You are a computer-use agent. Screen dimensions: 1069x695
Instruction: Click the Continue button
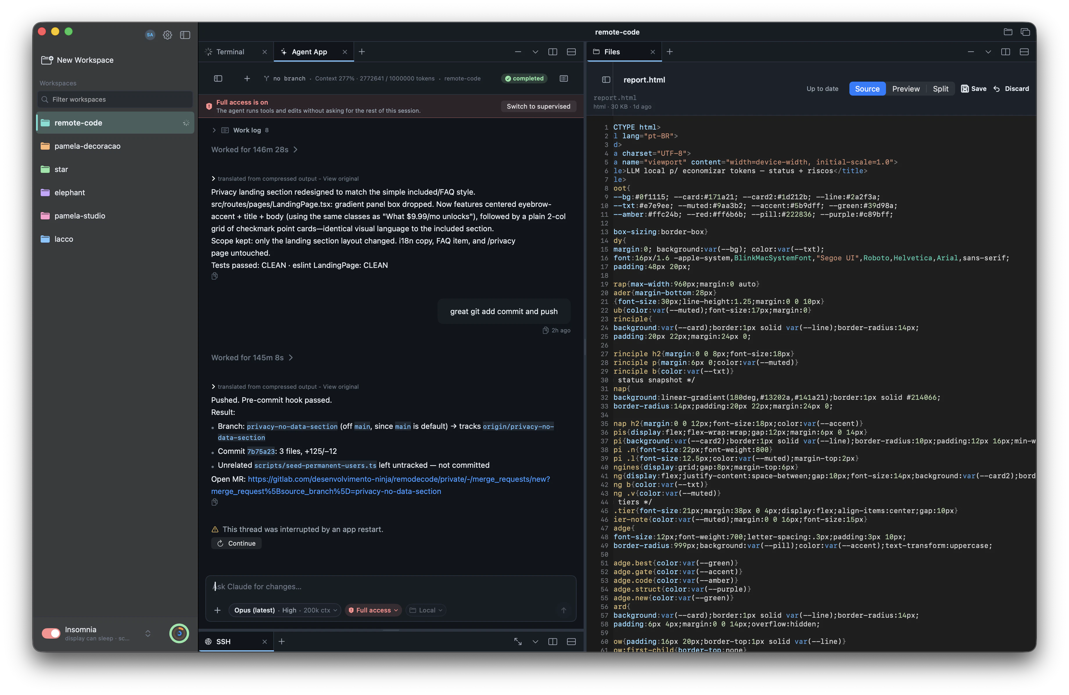click(x=236, y=543)
